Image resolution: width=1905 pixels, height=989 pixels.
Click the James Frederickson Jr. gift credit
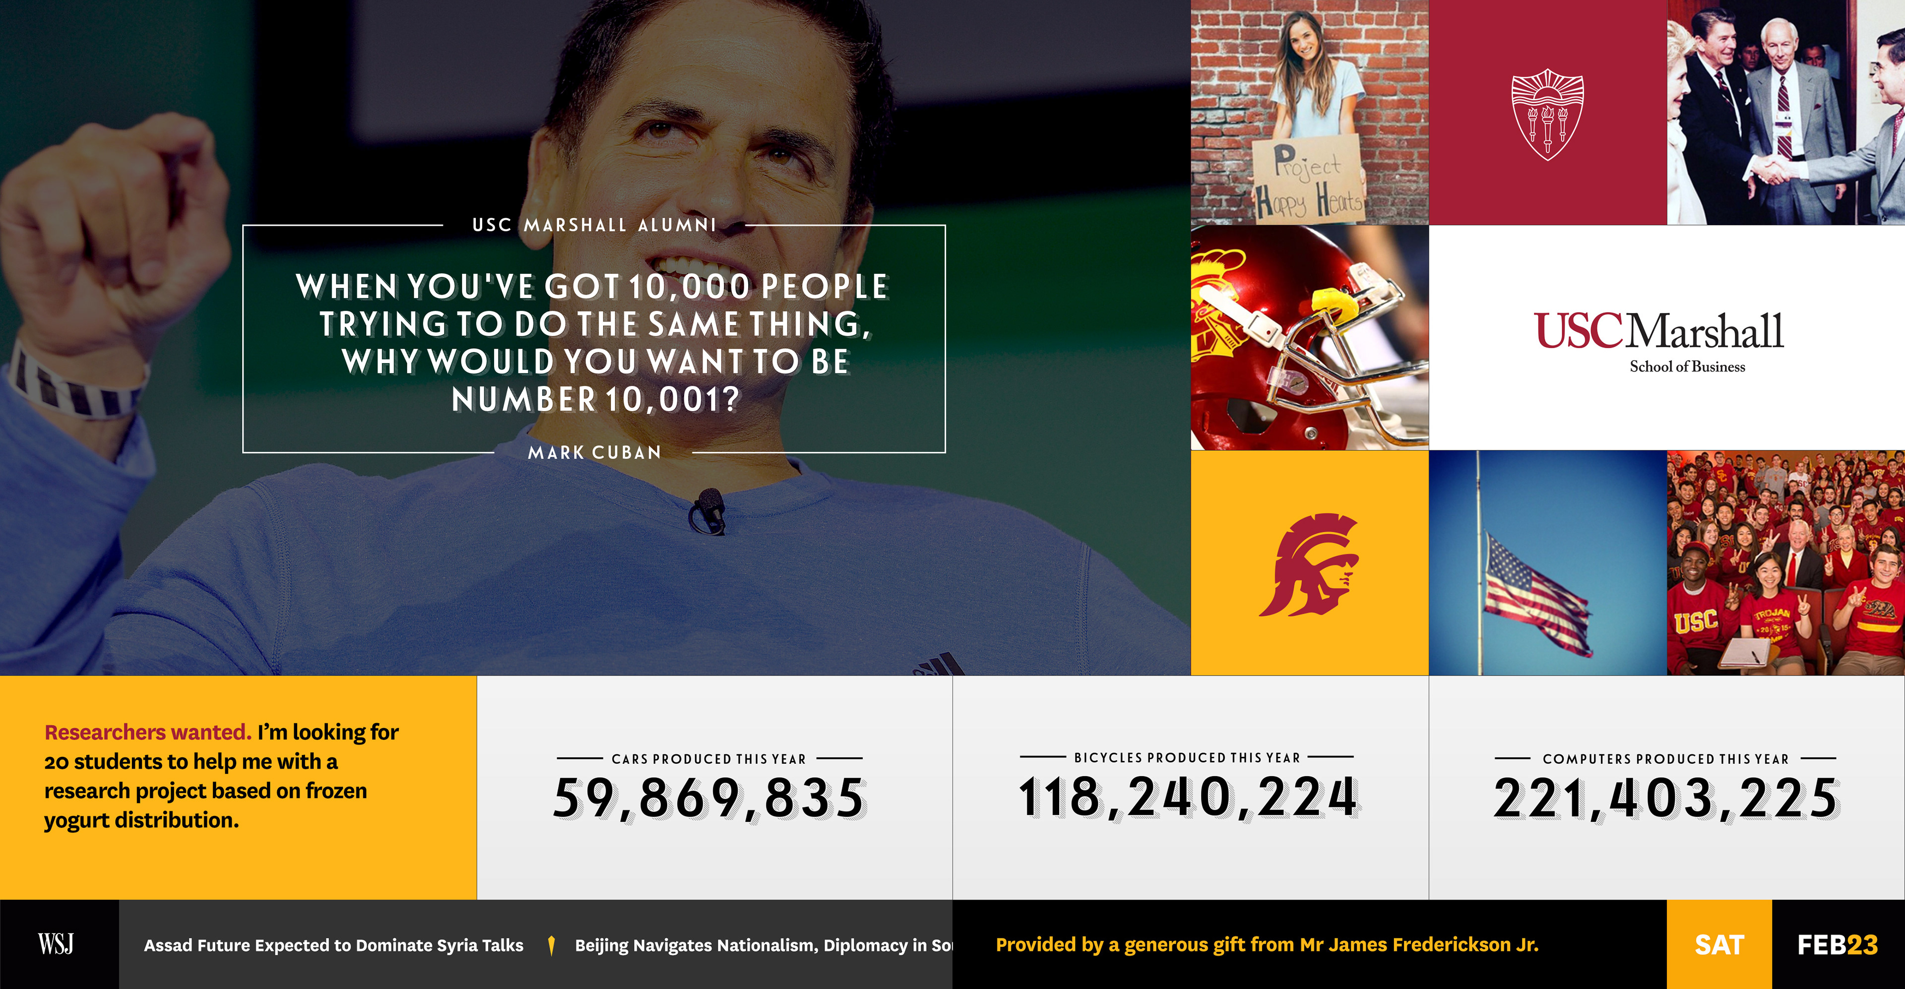point(1267,945)
